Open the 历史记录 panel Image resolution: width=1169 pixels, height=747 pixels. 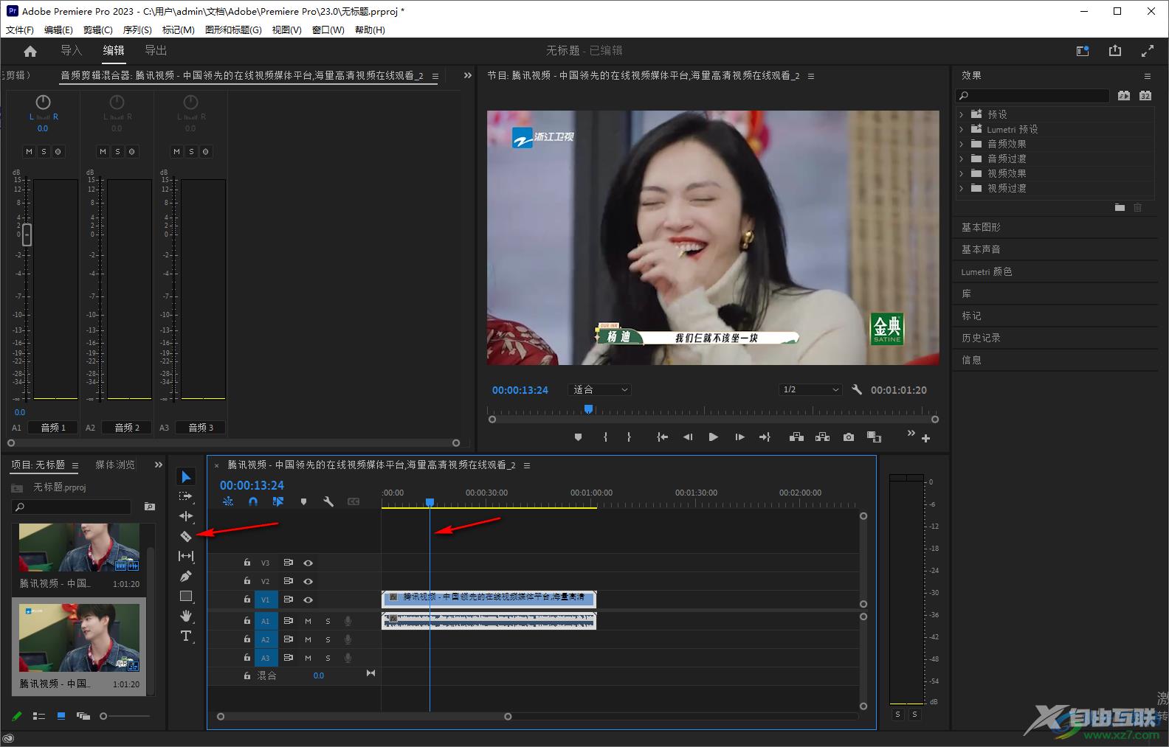981,338
